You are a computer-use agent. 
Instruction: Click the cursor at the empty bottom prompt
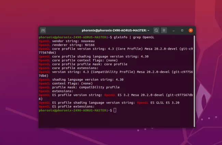coord(115,110)
